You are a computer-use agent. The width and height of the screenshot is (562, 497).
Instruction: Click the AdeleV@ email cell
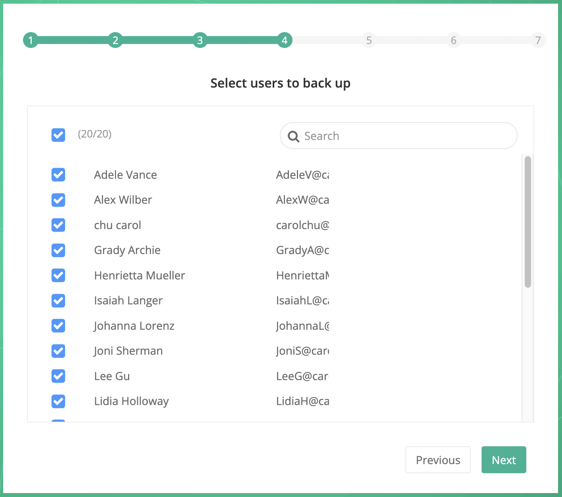click(302, 175)
